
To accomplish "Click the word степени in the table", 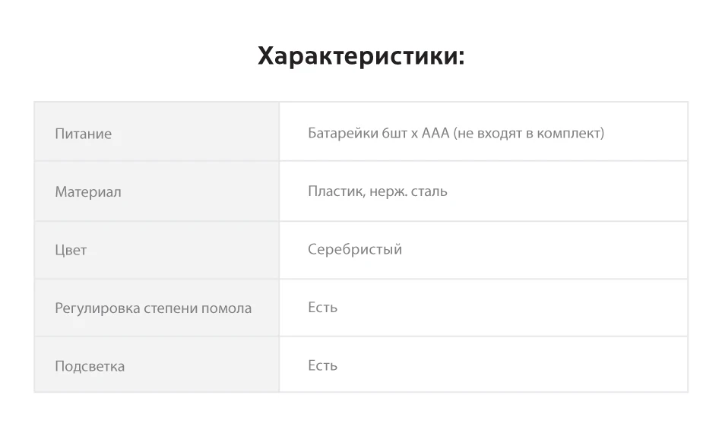I will pos(171,308).
